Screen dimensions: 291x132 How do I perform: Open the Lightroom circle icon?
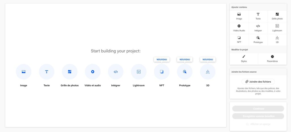point(139,72)
